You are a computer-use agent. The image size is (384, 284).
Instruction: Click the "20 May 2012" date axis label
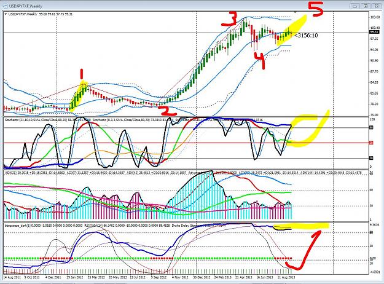(117, 277)
